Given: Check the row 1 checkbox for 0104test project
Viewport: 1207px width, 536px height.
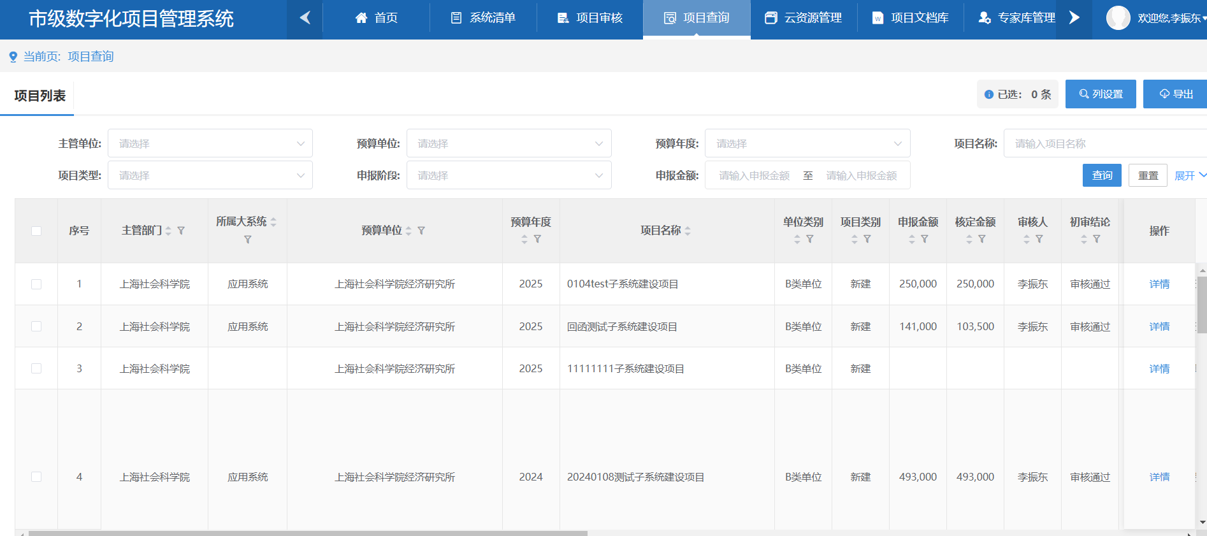Looking at the screenshot, I should tap(36, 284).
